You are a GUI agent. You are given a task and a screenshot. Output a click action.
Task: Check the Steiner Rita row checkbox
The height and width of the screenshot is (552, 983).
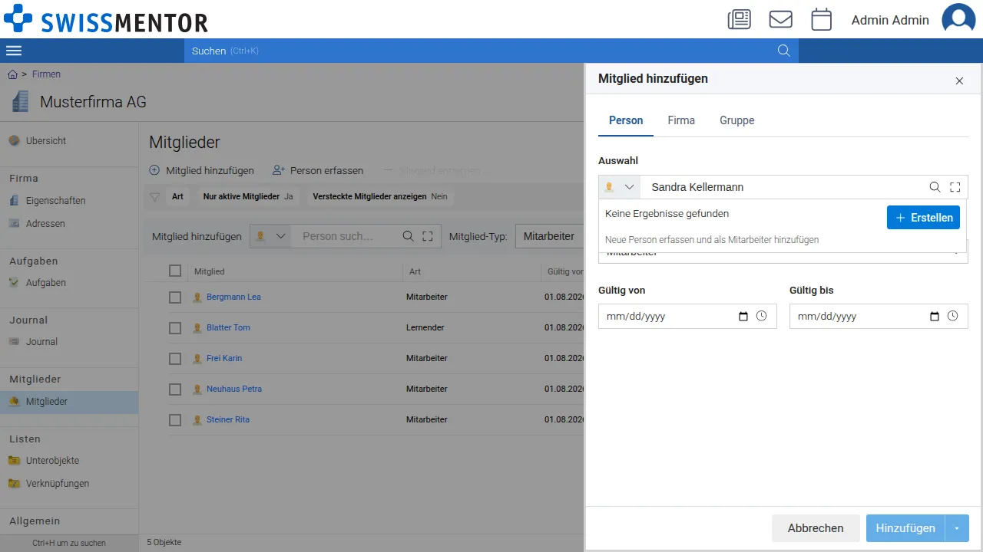(x=175, y=419)
